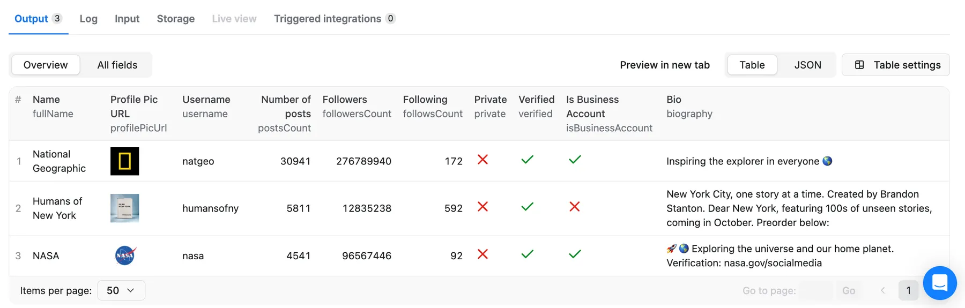Open the Log tab
Image resolution: width=965 pixels, height=308 pixels.
pyautogui.click(x=88, y=19)
